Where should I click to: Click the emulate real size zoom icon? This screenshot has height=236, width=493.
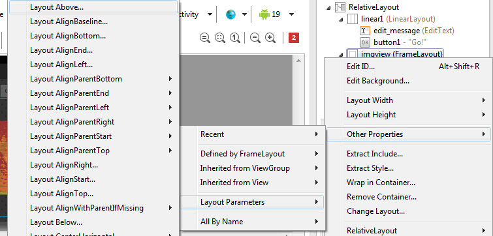[x=205, y=38]
